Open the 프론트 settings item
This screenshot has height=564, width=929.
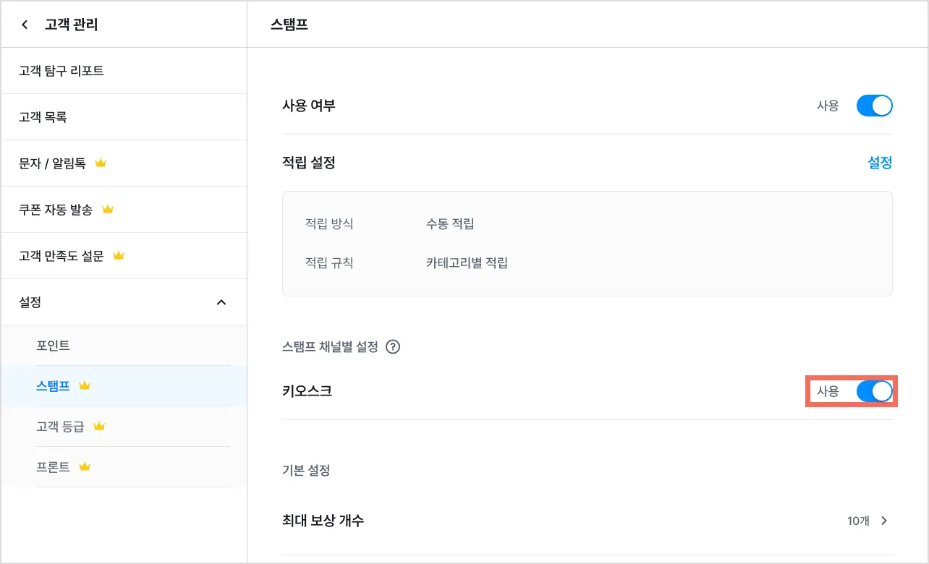pyautogui.click(x=53, y=467)
